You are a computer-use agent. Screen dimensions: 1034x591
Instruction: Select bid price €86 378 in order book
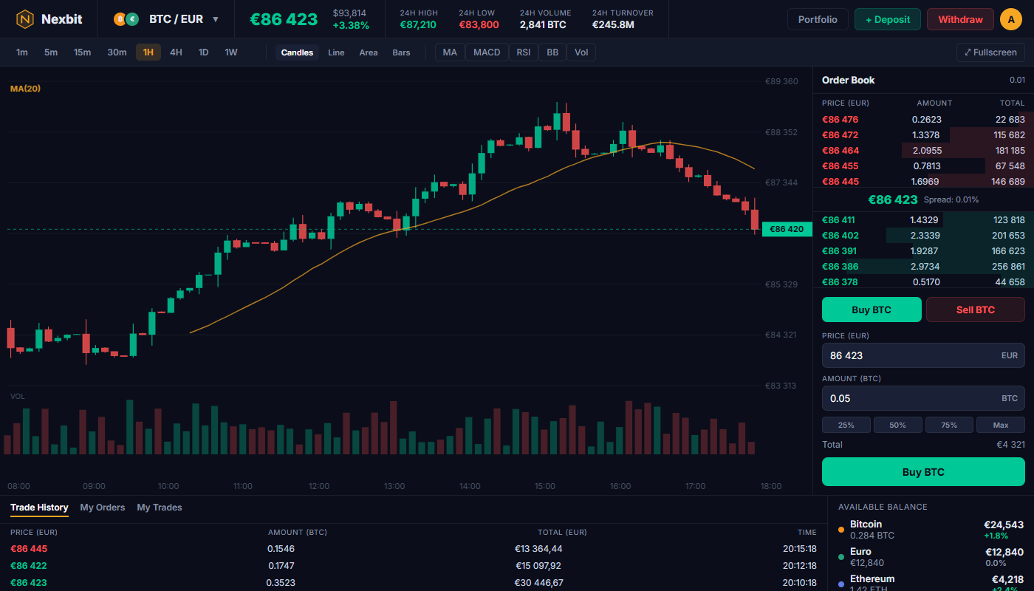923,281
